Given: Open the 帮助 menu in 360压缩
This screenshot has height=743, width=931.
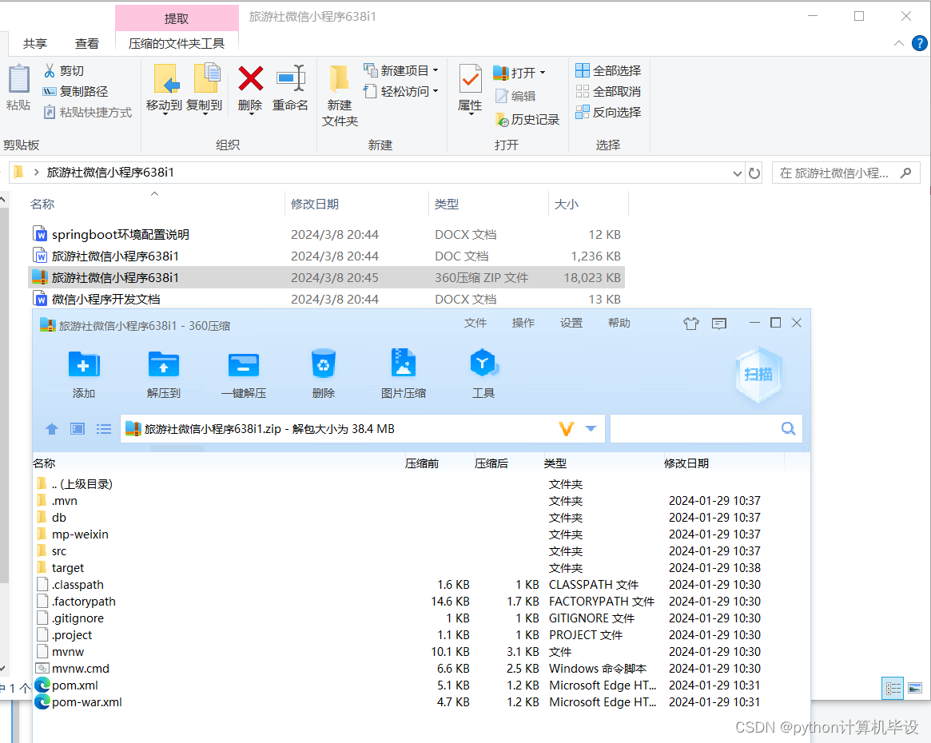Looking at the screenshot, I should click(619, 323).
